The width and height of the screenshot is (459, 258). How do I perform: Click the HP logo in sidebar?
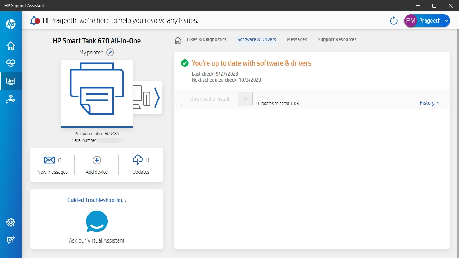coord(11,24)
